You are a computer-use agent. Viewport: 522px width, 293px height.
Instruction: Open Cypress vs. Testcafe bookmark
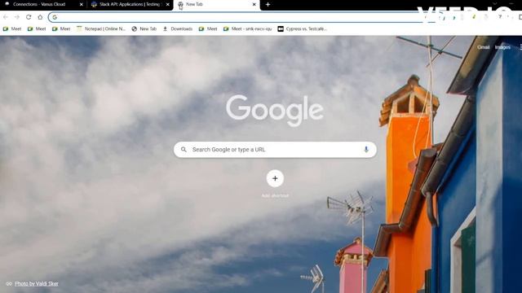tap(303, 29)
